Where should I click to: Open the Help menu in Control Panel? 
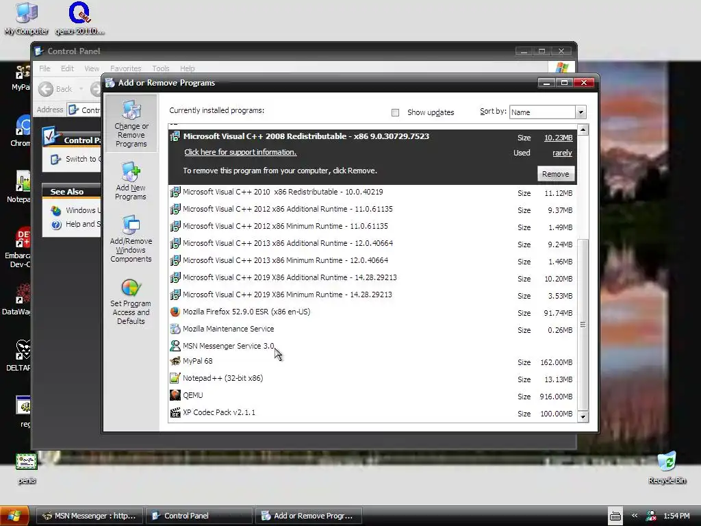188,68
